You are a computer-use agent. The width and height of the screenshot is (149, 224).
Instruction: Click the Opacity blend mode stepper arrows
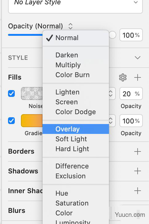[x=70, y=26]
